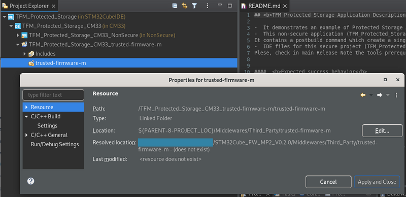Viewport: 406px width, 197px height.
Task: Select Run/Debug Settings in the properties list
Action: coord(55,144)
